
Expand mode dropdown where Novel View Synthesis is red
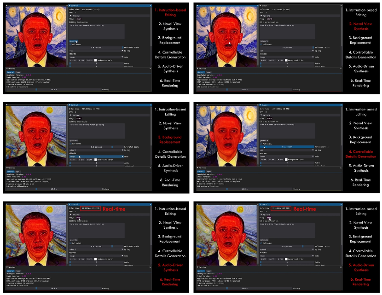(287, 57)
